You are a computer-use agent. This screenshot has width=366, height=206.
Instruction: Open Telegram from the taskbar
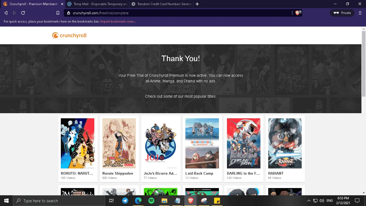[125, 201]
